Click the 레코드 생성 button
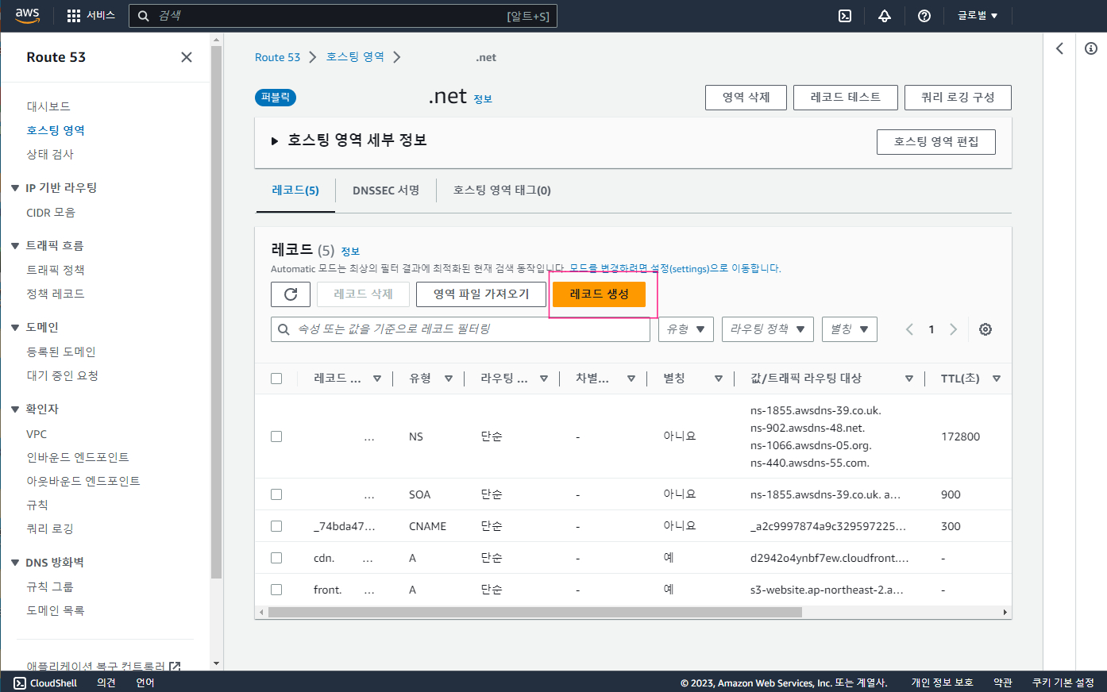This screenshot has width=1107, height=692. click(x=599, y=294)
